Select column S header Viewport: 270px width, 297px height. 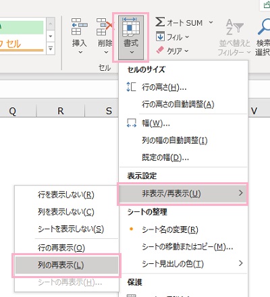(x=102, y=111)
